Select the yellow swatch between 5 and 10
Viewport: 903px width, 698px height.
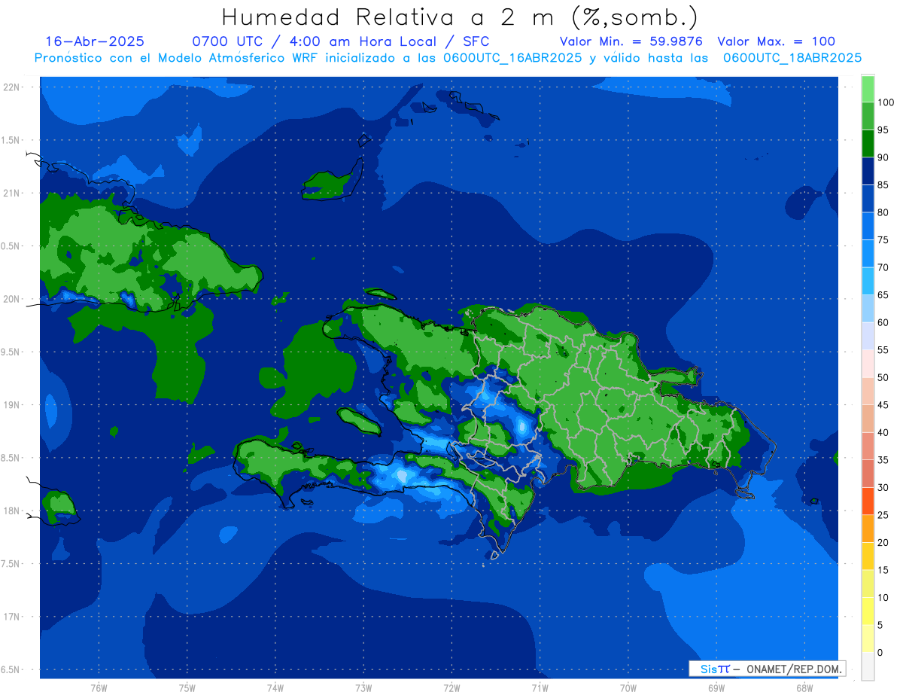pyautogui.click(x=868, y=611)
